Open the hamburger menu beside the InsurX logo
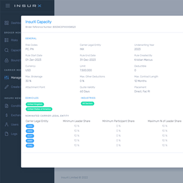The height and width of the screenshot is (183, 183). [8, 5]
